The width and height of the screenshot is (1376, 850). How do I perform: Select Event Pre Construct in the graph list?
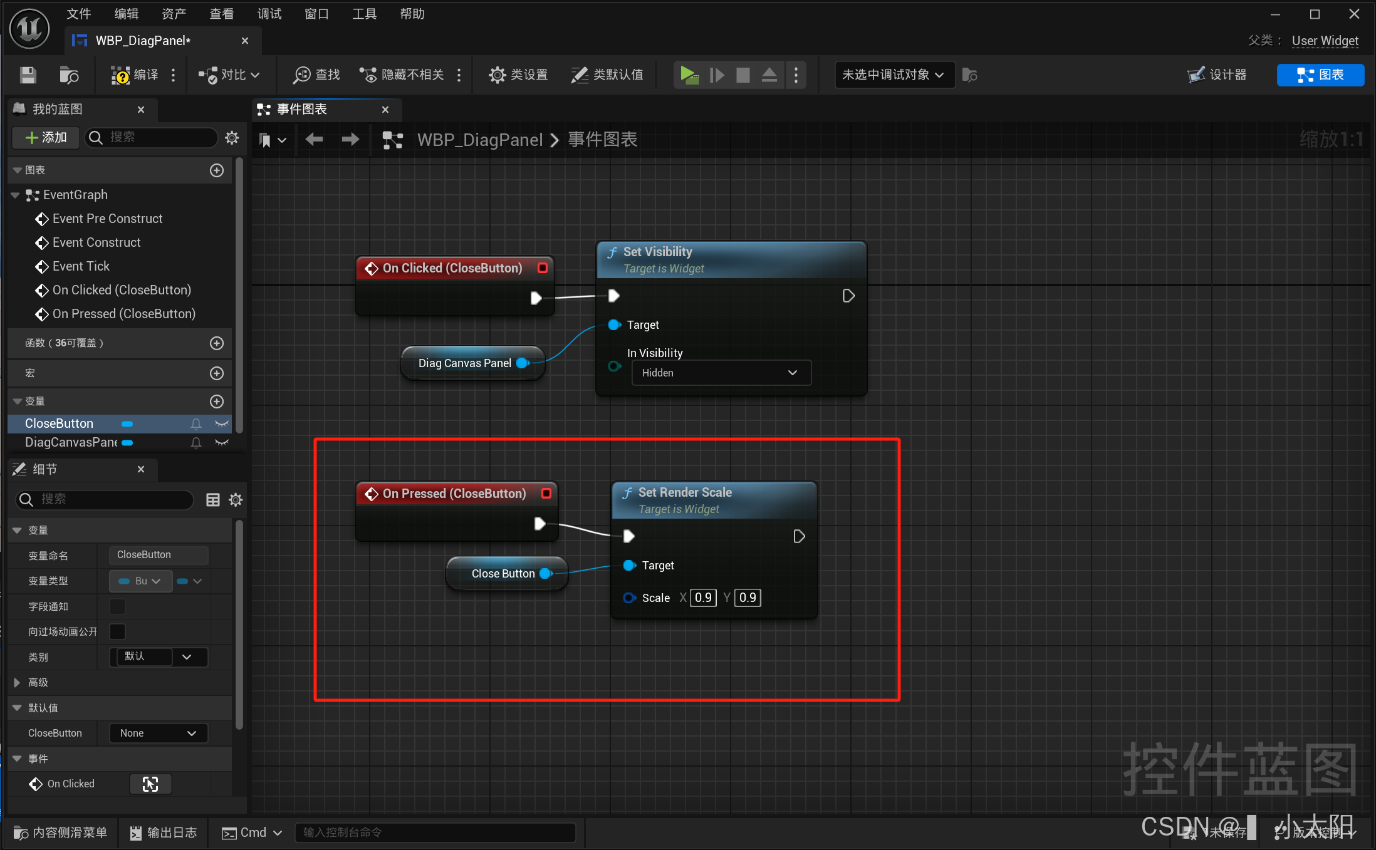[107, 219]
